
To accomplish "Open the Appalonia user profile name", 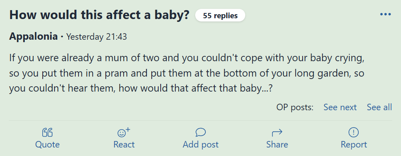I will point(33,37).
